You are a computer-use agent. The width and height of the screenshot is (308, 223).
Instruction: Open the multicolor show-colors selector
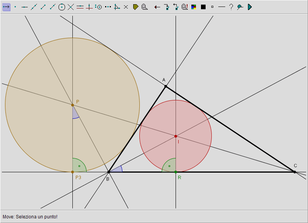coord(194,7)
